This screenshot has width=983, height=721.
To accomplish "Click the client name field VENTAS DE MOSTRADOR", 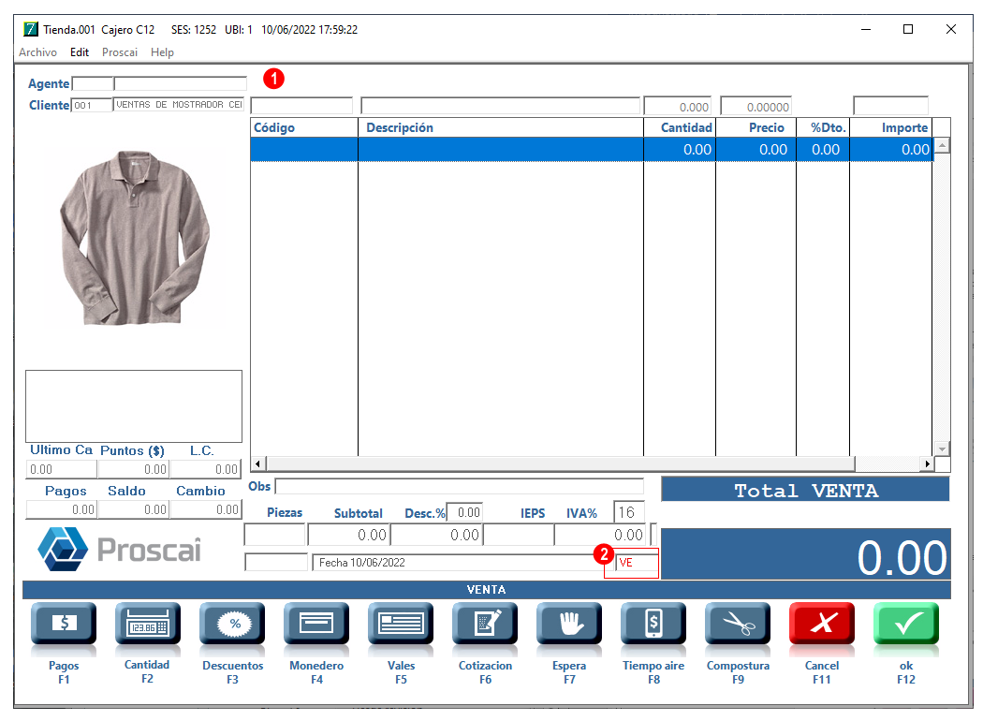I will click(179, 105).
